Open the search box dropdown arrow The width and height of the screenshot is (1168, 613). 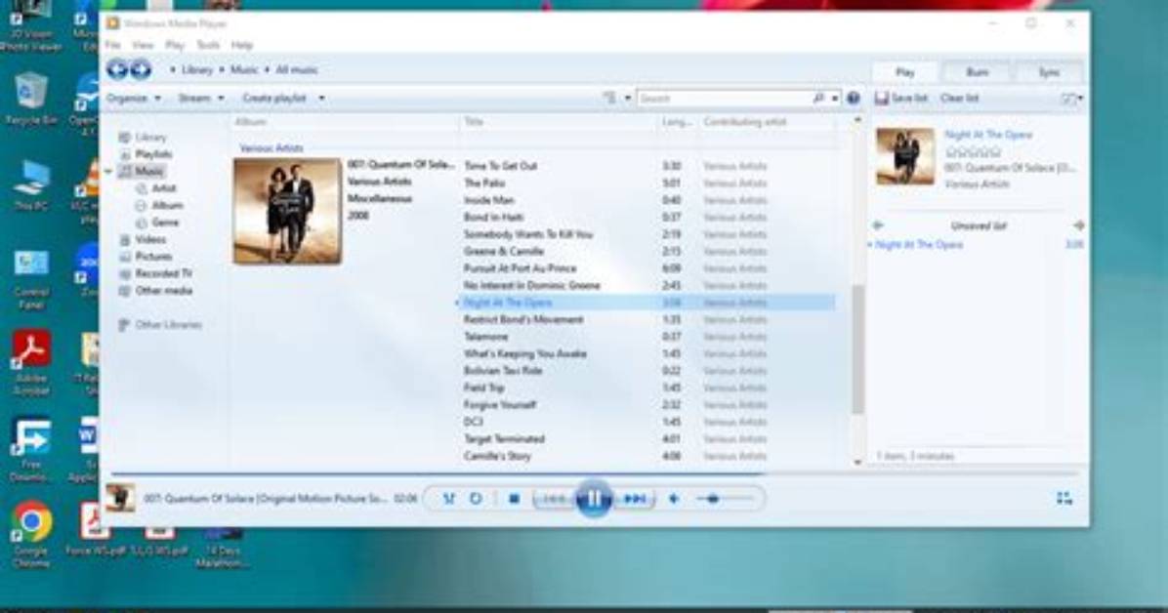(835, 98)
